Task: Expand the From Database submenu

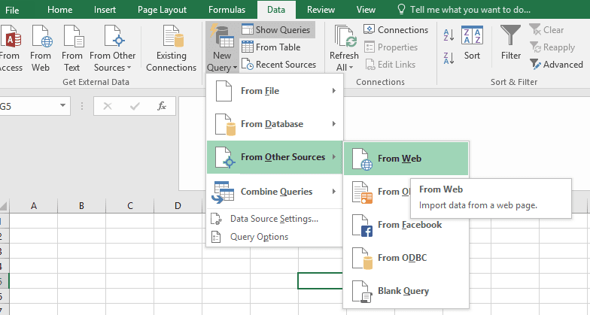Action: [275, 124]
